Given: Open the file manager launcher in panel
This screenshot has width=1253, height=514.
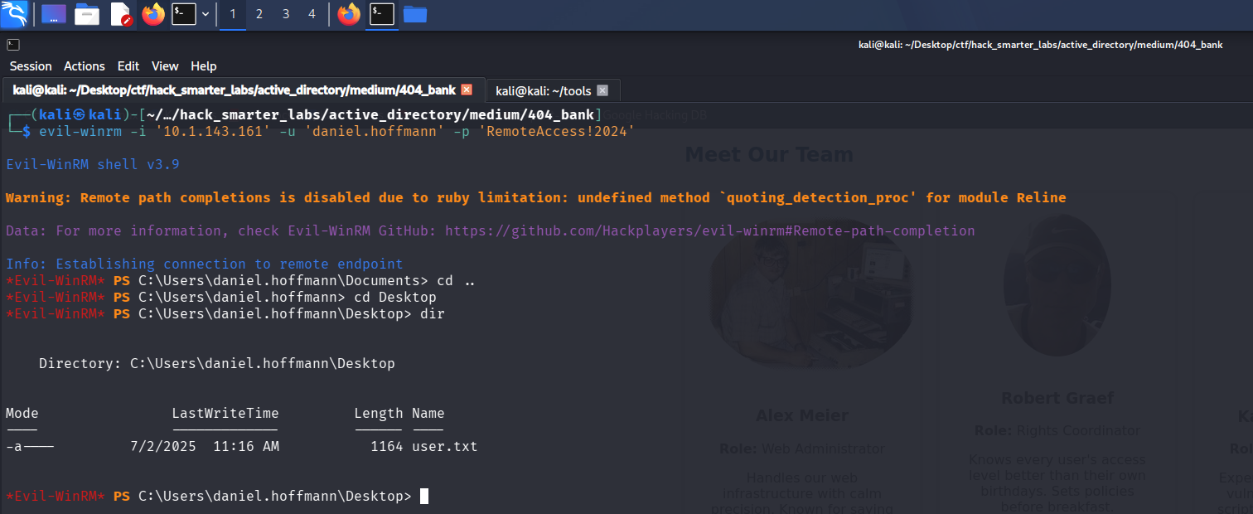Looking at the screenshot, I should pos(87,14).
